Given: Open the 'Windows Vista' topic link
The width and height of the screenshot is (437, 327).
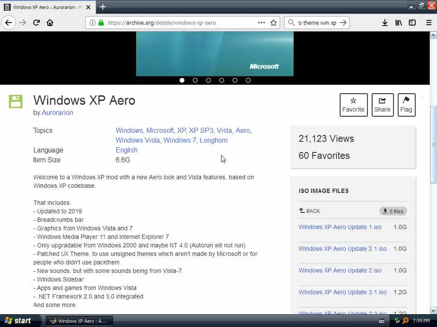Looking at the screenshot, I should (138, 140).
